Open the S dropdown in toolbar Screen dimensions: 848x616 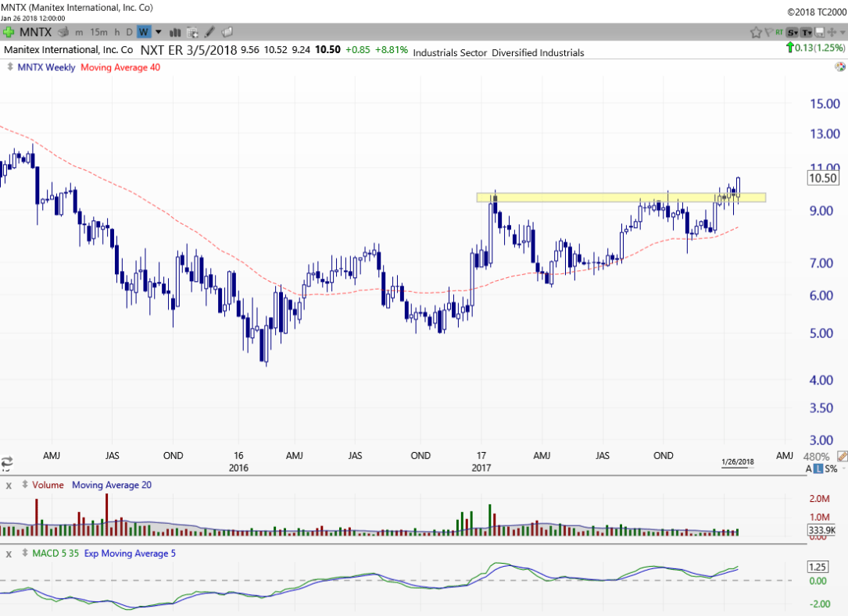pyautogui.click(x=793, y=32)
